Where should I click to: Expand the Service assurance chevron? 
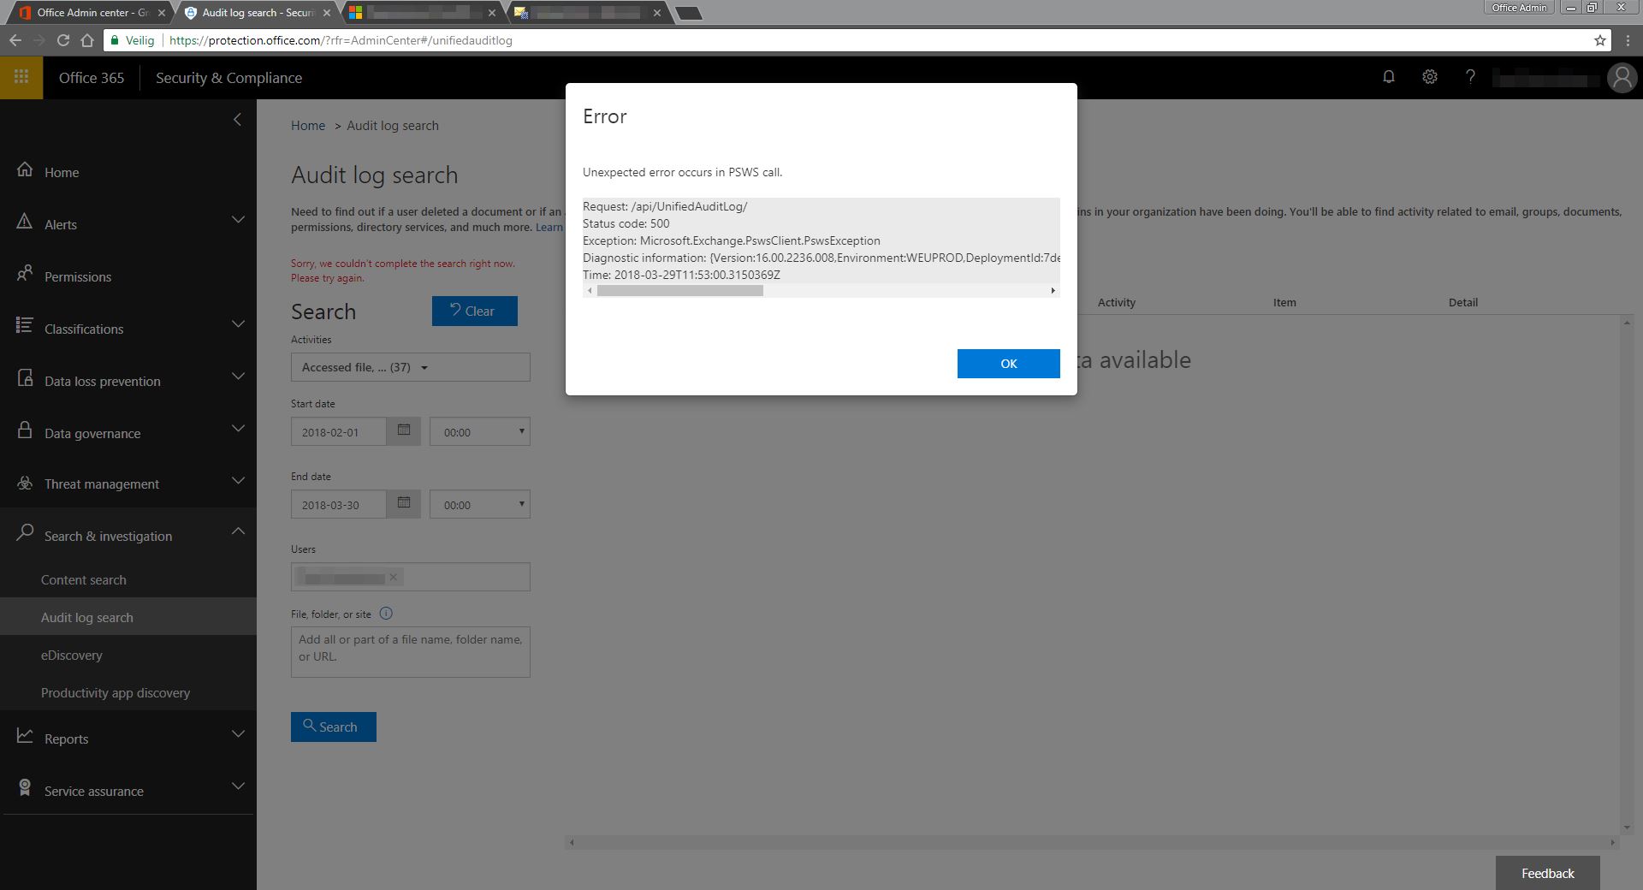coord(238,786)
